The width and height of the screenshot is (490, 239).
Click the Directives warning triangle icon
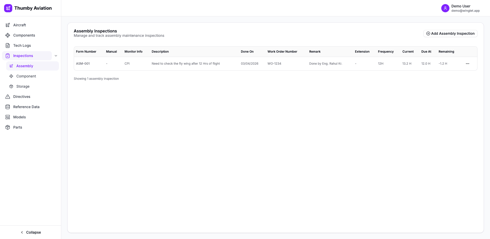tap(8, 97)
